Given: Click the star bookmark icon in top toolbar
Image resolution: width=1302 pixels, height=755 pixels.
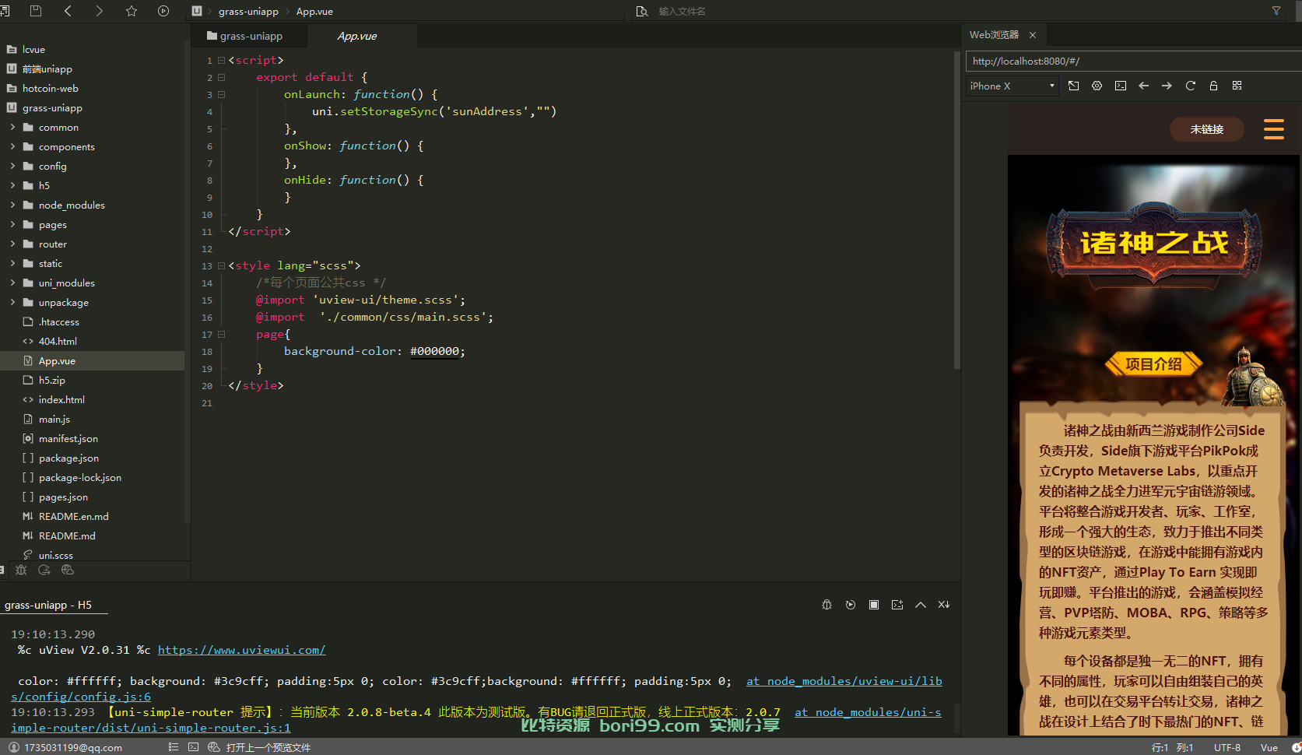Looking at the screenshot, I should coord(132,11).
